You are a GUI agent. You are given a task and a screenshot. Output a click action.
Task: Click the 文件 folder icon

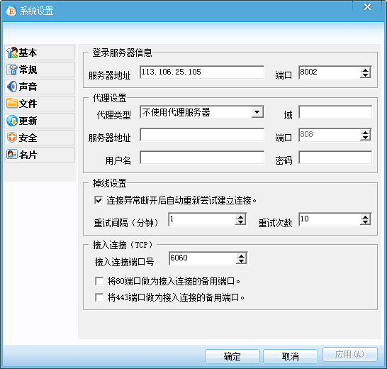(12, 104)
